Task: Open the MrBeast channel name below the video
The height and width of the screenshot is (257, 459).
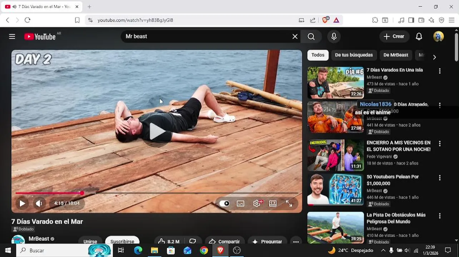Action: point(39,239)
